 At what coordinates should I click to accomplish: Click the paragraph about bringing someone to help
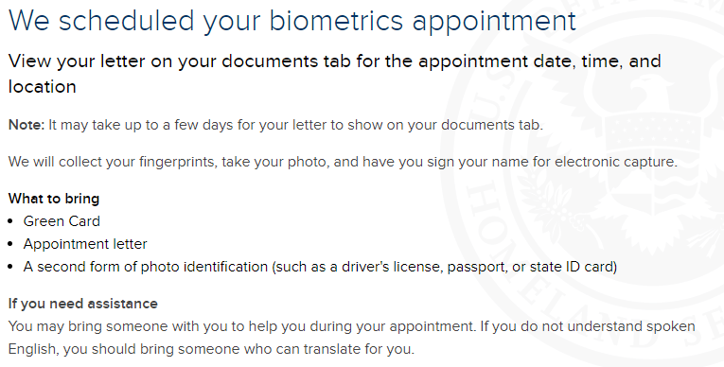click(352, 338)
